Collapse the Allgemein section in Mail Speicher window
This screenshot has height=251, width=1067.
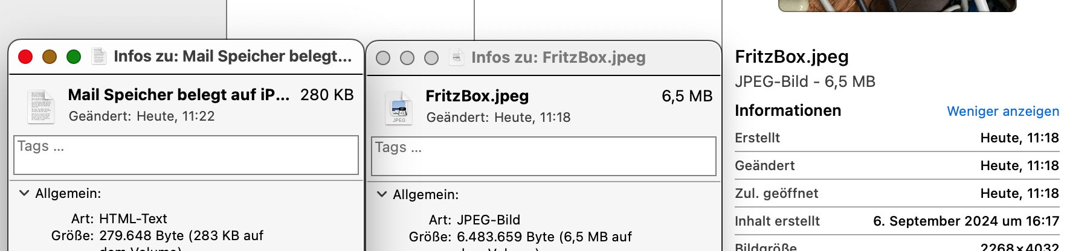click(24, 193)
